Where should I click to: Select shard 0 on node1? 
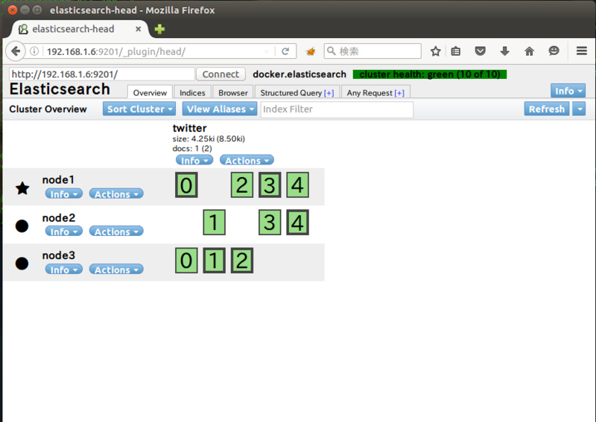[x=186, y=185]
